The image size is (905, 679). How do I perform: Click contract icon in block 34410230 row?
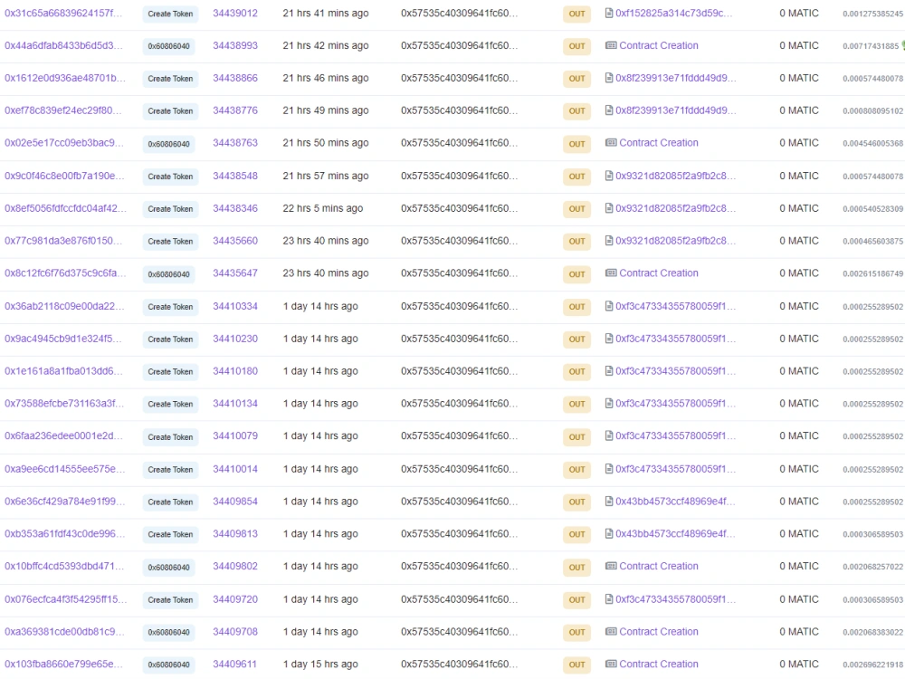[x=609, y=339]
